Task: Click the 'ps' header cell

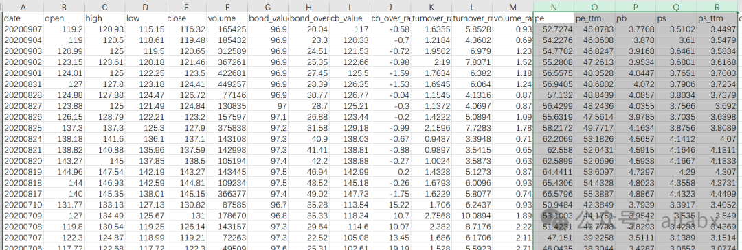Action: [676, 18]
